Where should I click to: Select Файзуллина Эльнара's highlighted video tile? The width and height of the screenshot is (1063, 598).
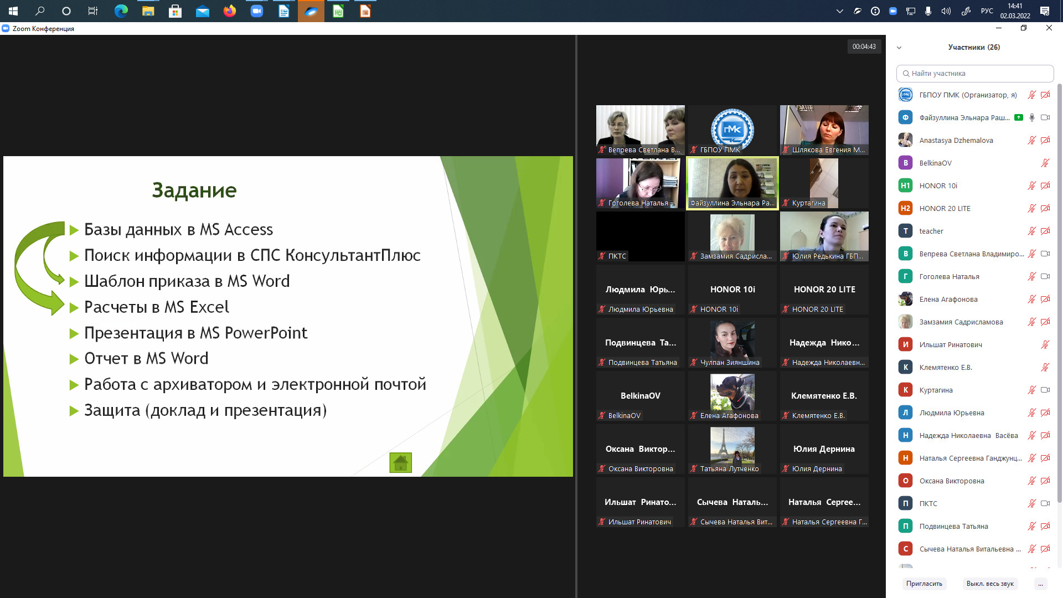tap(732, 183)
